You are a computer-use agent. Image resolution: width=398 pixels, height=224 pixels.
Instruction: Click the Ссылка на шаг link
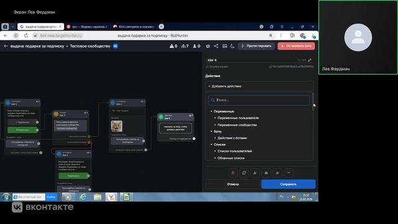coord(217,67)
